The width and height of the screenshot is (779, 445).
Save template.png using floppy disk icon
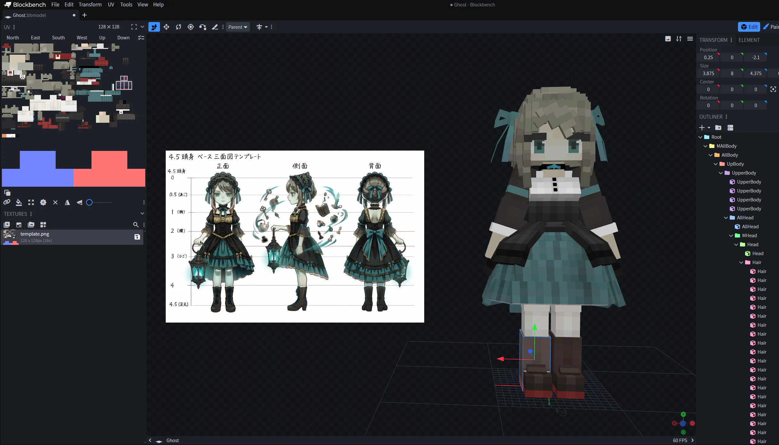click(137, 237)
